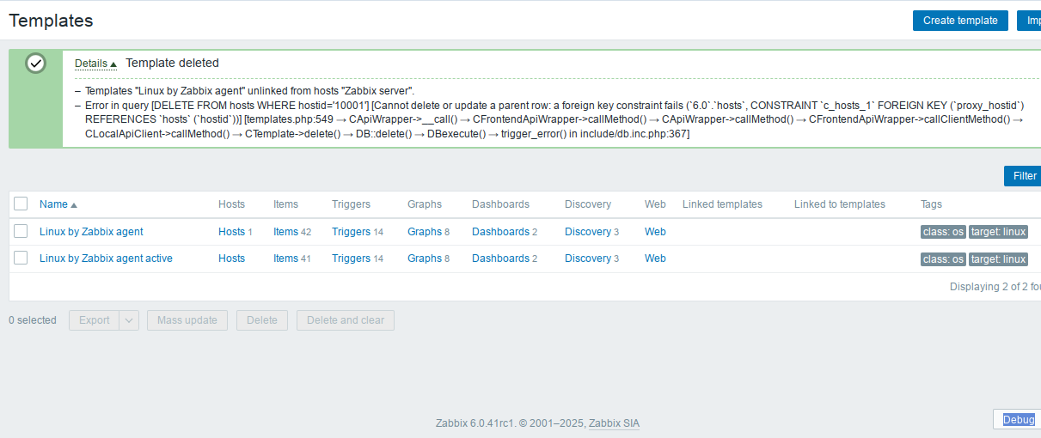Click the Linked templates column header
Viewport: 1041px width, 438px height.
click(x=722, y=204)
